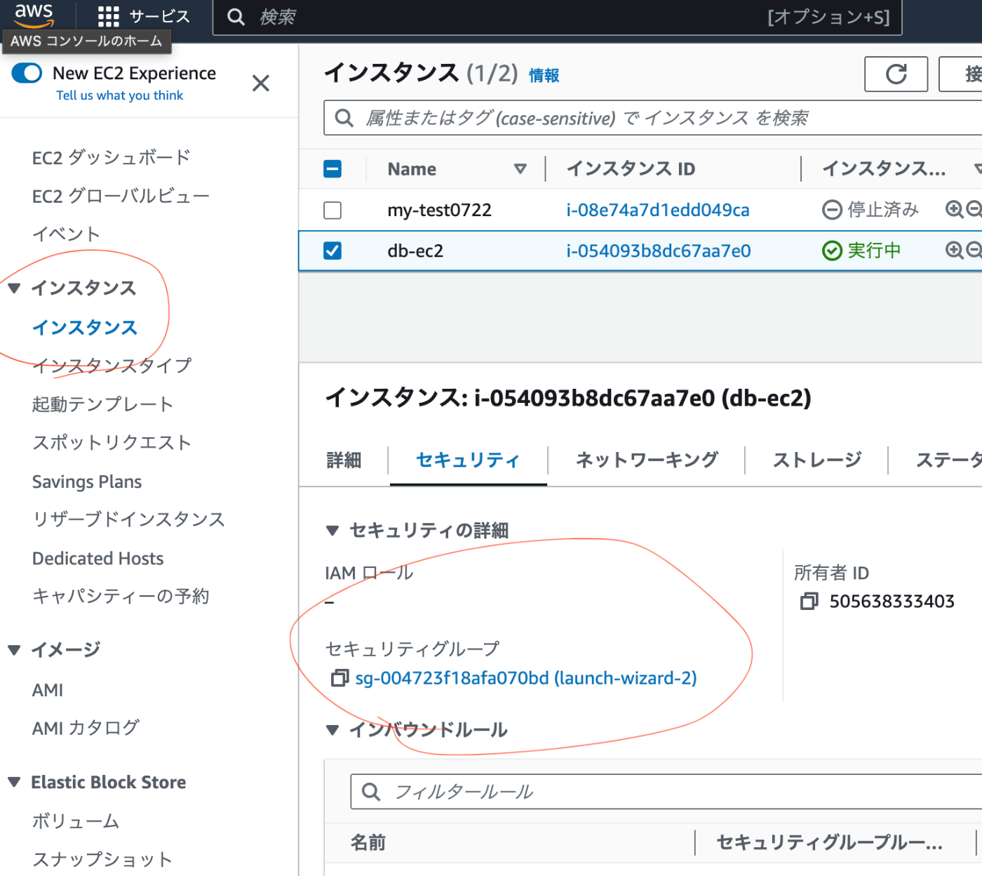Go to イベント in sidebar
Viewport: 982px width, 876px height.
(66, 234)
